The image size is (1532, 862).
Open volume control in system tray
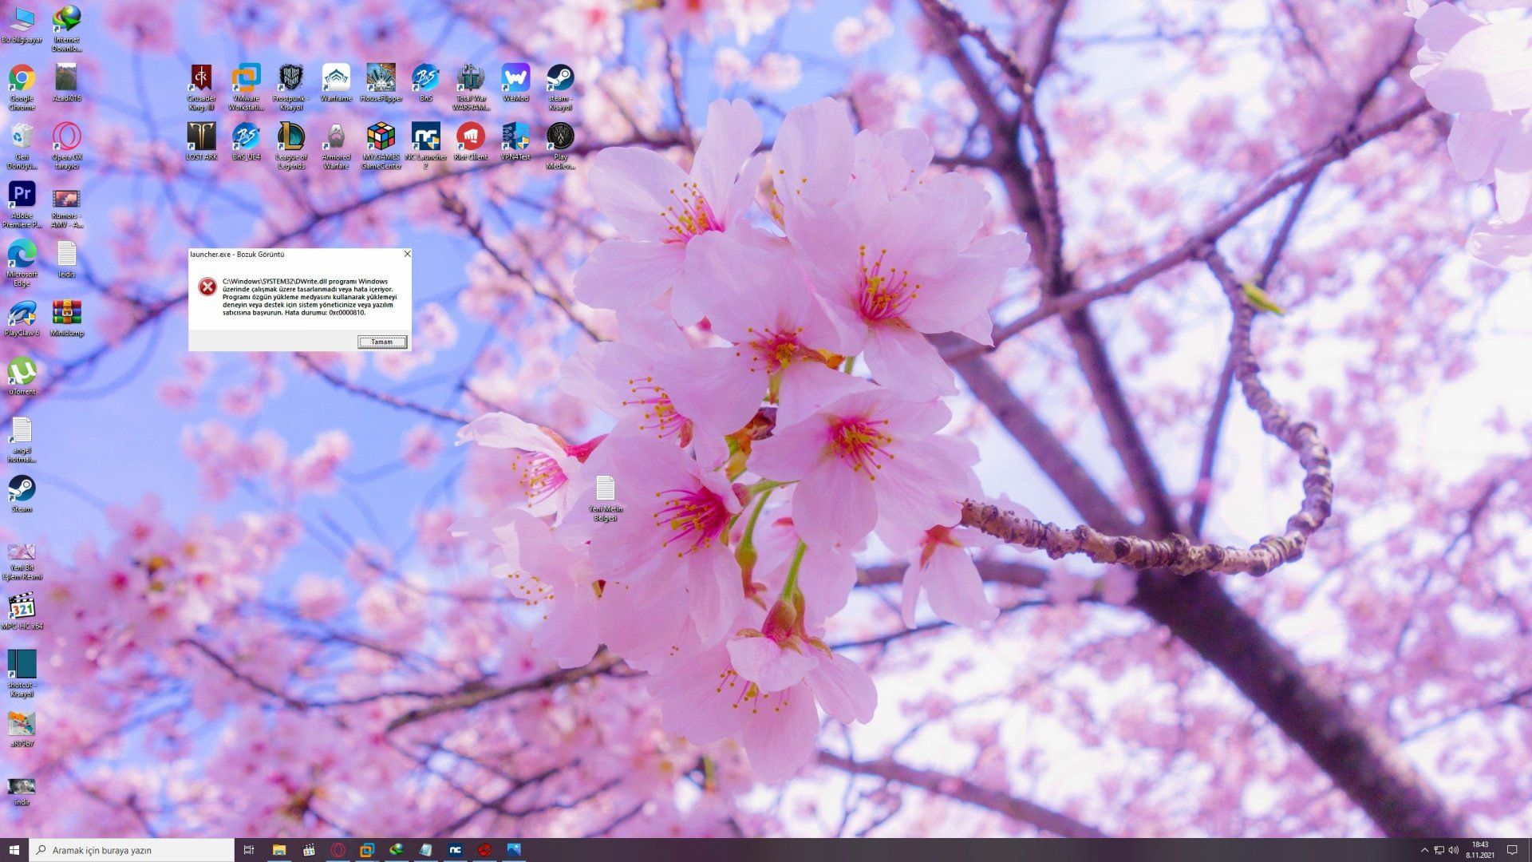(x=1453, y=850)
